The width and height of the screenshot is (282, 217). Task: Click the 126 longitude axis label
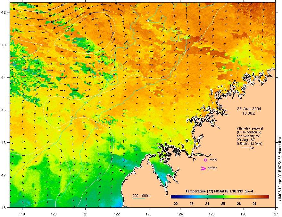(243, 214)
